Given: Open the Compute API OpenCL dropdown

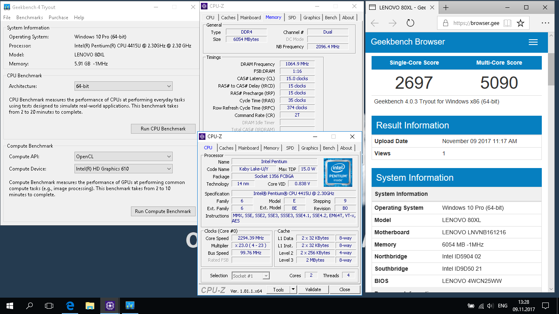Looking at the screenshot, I should pos(123,157).
